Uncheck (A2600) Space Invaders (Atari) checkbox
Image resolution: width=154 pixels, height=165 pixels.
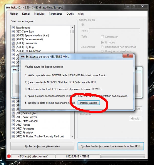click(13, 35)
